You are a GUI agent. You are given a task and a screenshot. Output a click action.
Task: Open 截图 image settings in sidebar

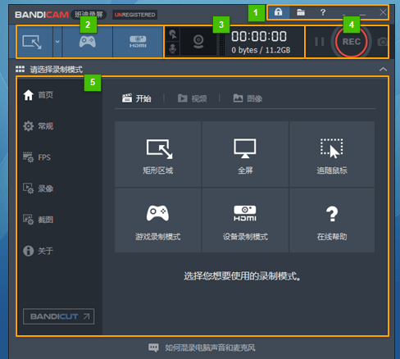39,220
